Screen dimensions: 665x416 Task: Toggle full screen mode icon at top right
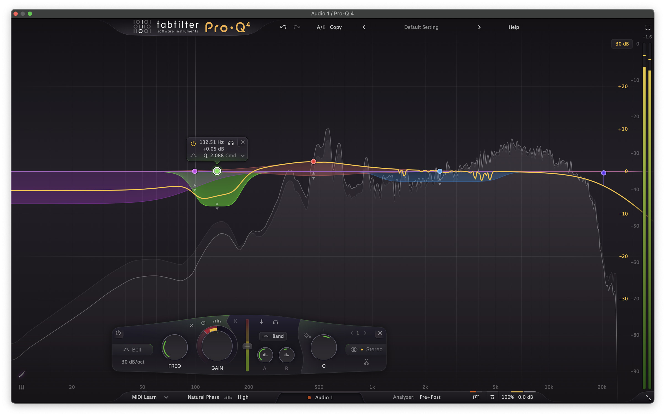pyautogui.click(x=648, y=27)
